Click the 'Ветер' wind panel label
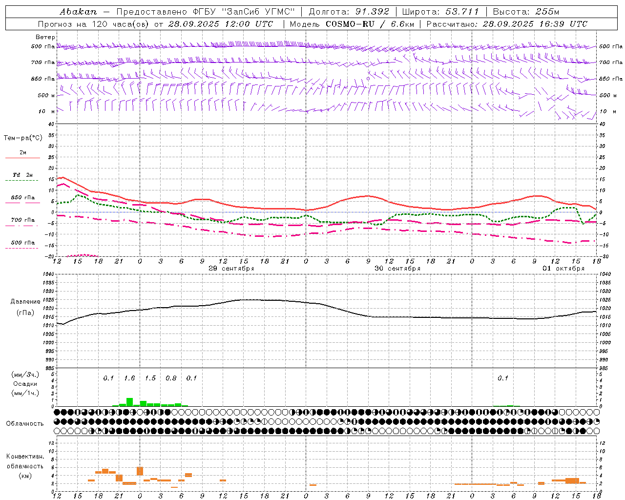This screenshot has height=500, width=625. (x=45, y=37)
